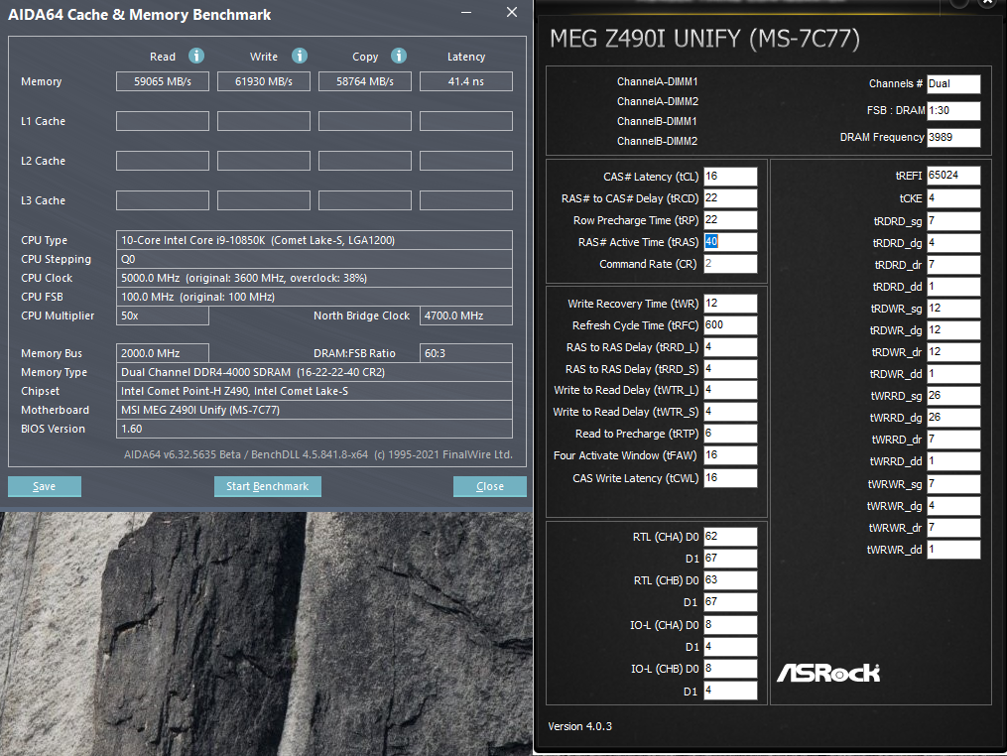Click the empty L3 Cache Latency field

point(466,200)
